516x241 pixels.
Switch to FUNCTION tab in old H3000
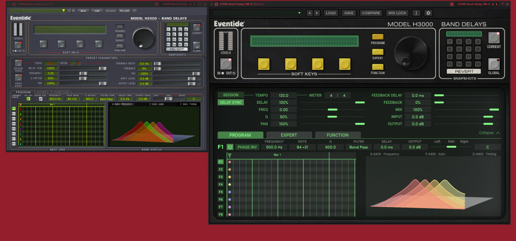(x=62, y=92)
